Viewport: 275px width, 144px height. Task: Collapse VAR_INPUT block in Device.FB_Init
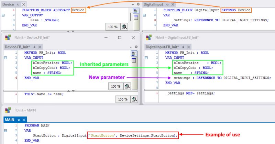pos(5,58)
